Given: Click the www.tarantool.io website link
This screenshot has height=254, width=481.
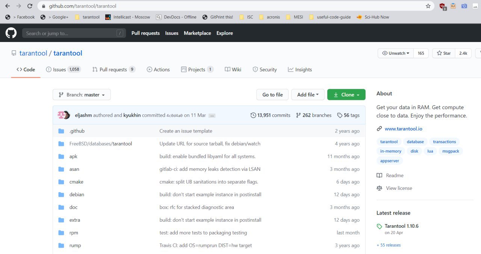Looking at the screenshot, I should click(404, 129).
